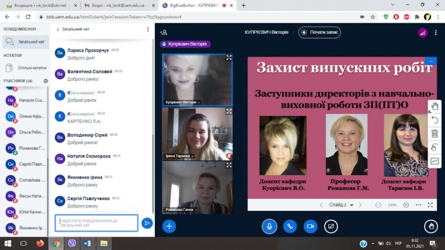Open the BigBlueButton options three-dot menu
The height and width of the screenshot is (250, 445).
[x=436, y=33]
